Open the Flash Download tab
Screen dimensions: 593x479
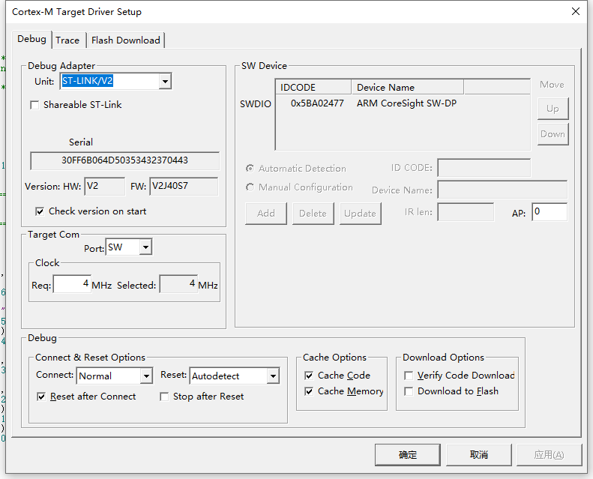125,40
